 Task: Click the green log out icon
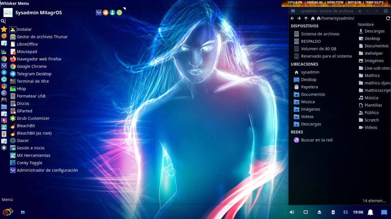tap(120, 13)
